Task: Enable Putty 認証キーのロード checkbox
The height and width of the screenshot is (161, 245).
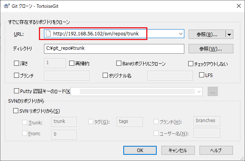Action: click(x=16, y=91)
